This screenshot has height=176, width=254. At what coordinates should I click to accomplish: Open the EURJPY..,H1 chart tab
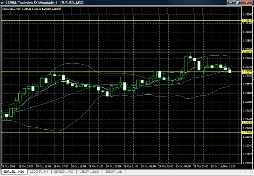(114, 172)
